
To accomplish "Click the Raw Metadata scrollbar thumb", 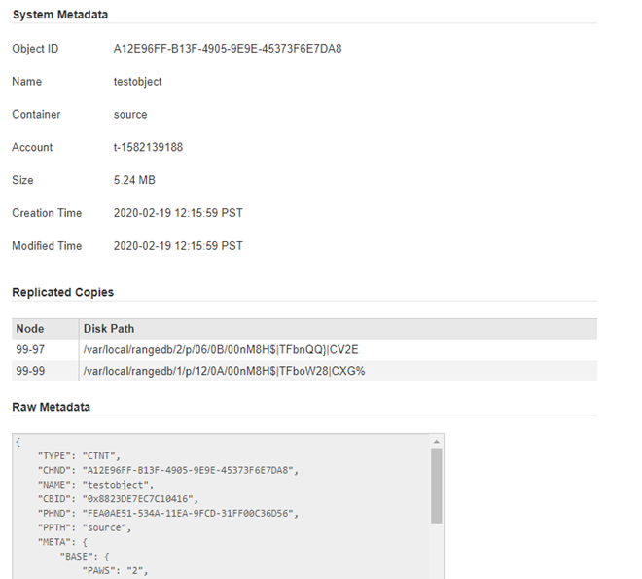I will pos(437,485).
